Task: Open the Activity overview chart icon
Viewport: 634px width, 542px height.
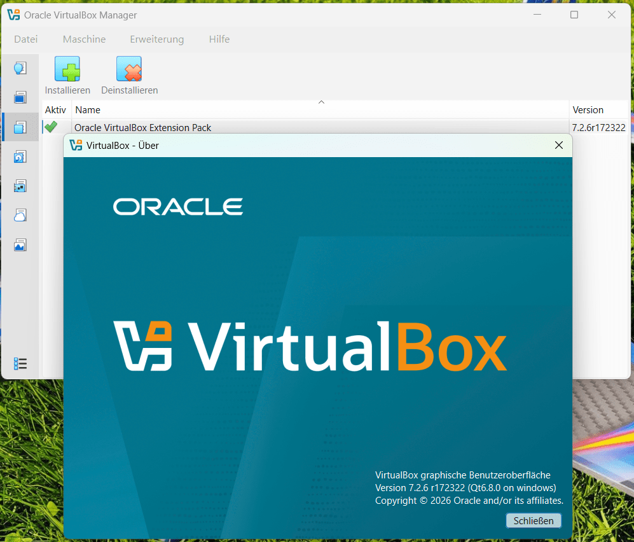Action: tap(20, 245)
